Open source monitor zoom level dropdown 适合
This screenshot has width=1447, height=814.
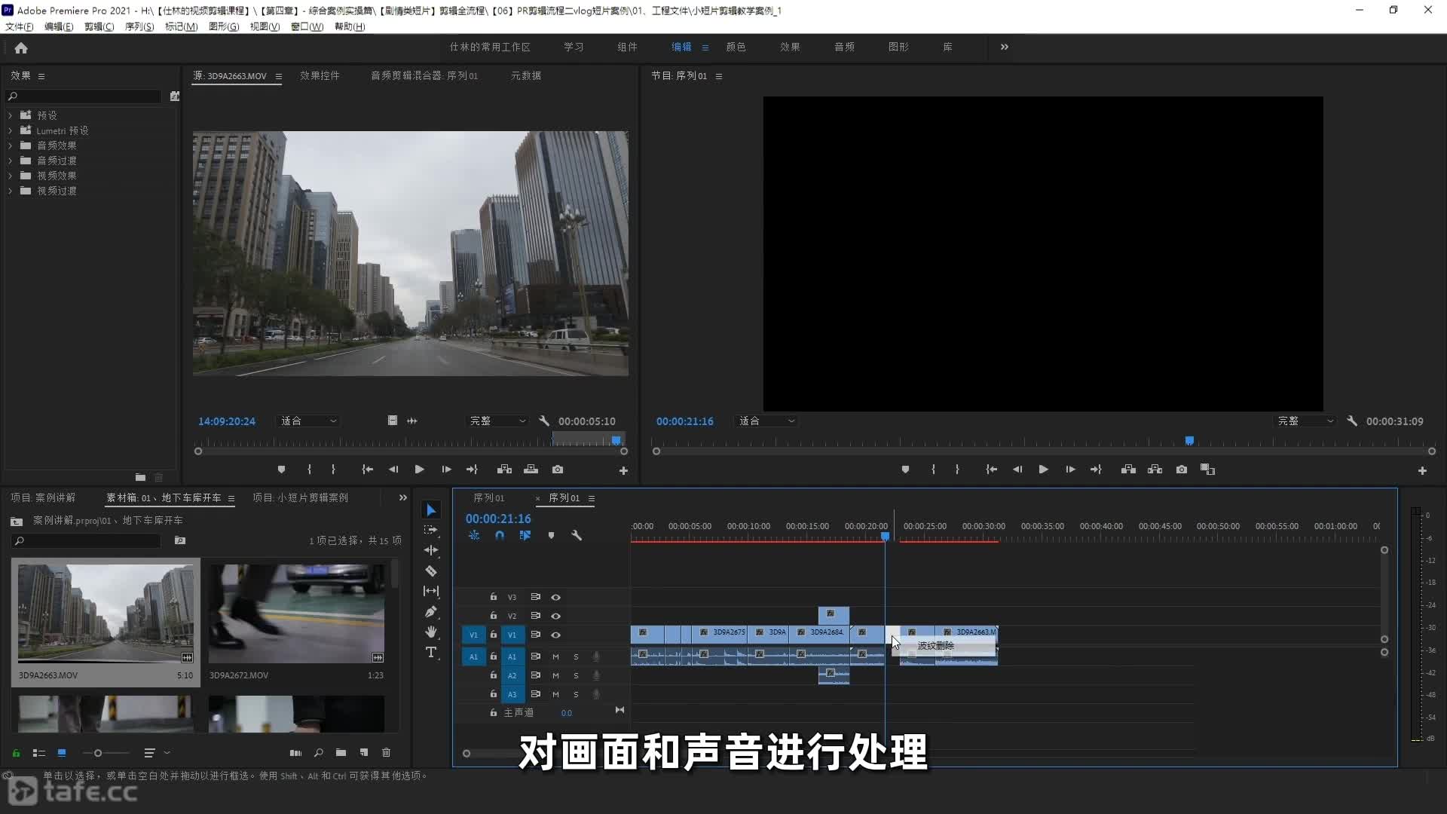click(308, 421)
